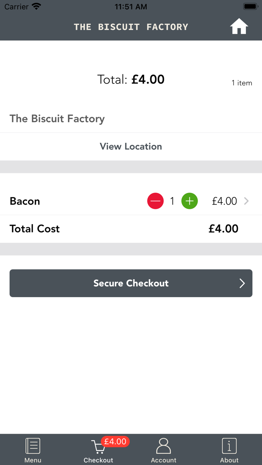Viewport: 262px width, 465px height.
Task: Open Secure Checkout with the arrow chevron
Action: [242, 283]
